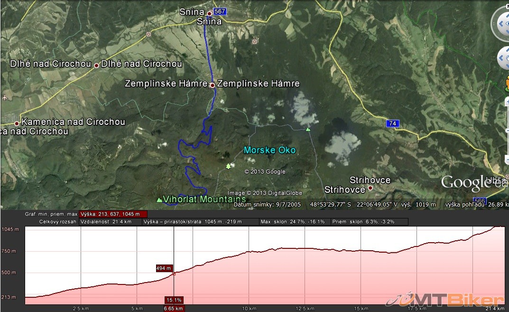
Task: Click the 494 m elevation marker on the profile
Action: point(164,268)
